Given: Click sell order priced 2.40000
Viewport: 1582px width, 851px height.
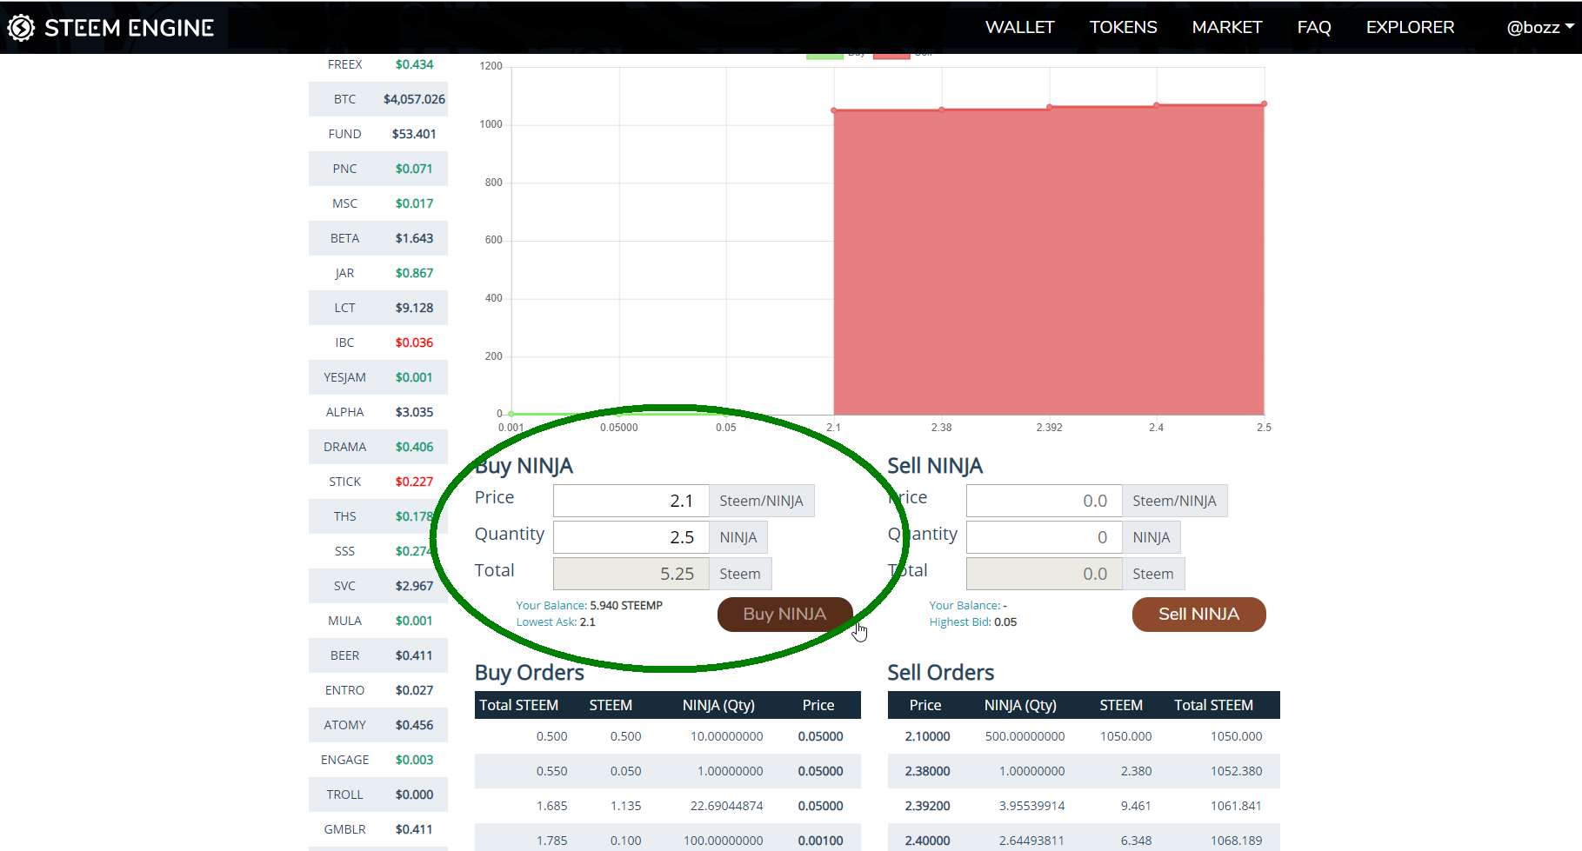Looking at the screenshot, I should (x=1084, y=837).
